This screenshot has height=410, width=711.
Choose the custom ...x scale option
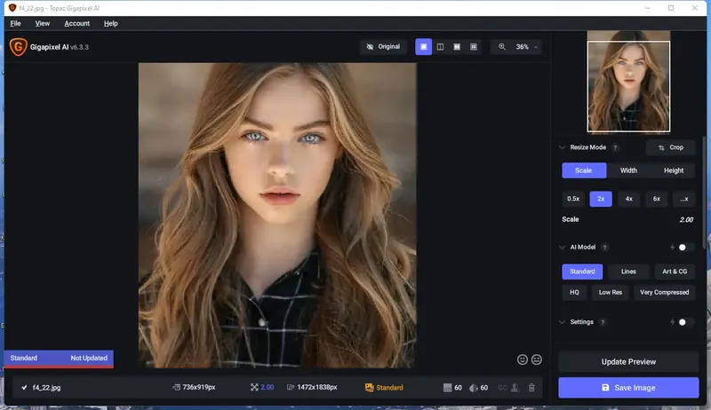coord(684,199)
